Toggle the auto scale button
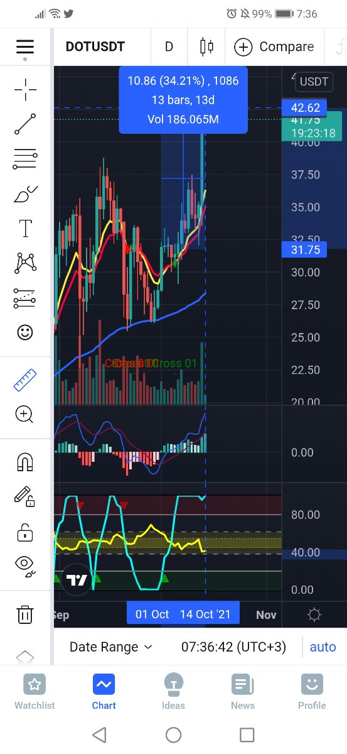This screenshot has height=754, width=347. (323, 647)
